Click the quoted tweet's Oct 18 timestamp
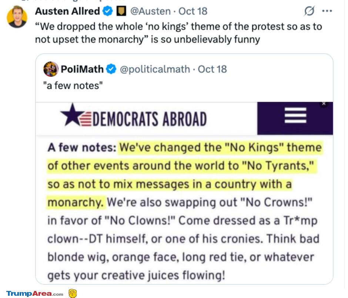The width and height of the screenshot is (348, 298). pyautogui.click(x=213, y=69)
